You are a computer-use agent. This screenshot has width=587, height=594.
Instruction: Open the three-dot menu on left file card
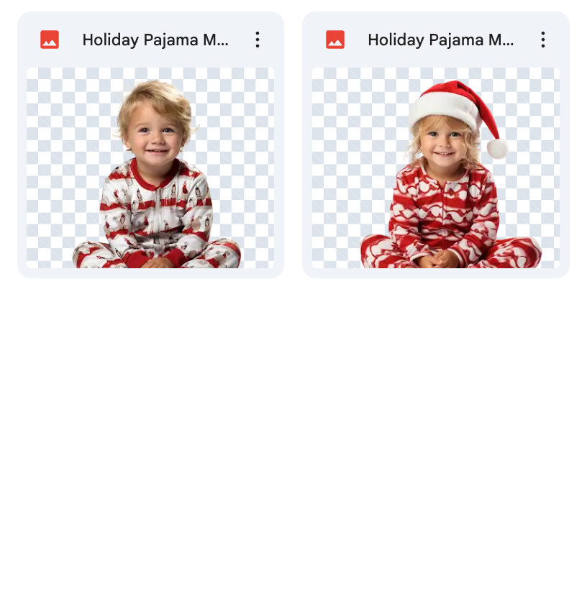pos(258,40)
